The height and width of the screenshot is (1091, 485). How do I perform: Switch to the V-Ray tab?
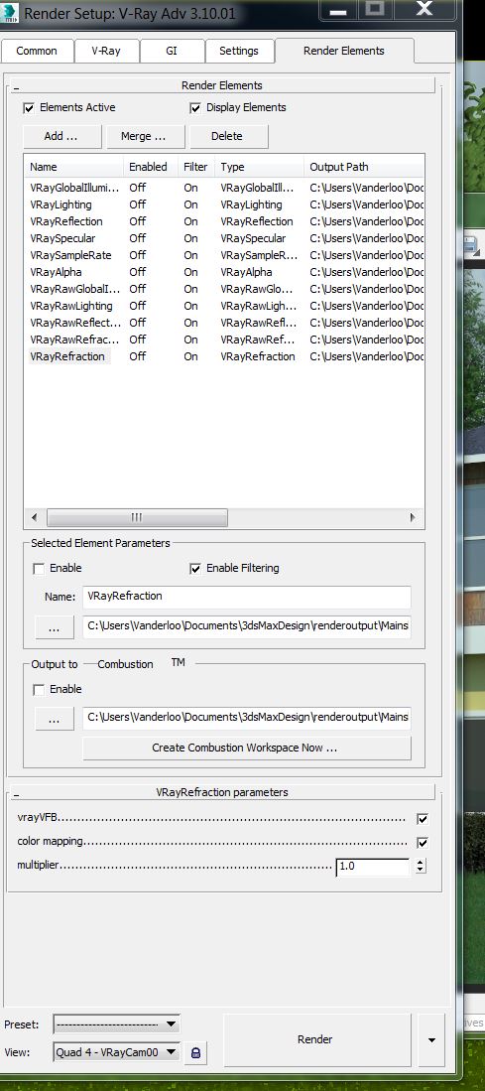point(107,51)
